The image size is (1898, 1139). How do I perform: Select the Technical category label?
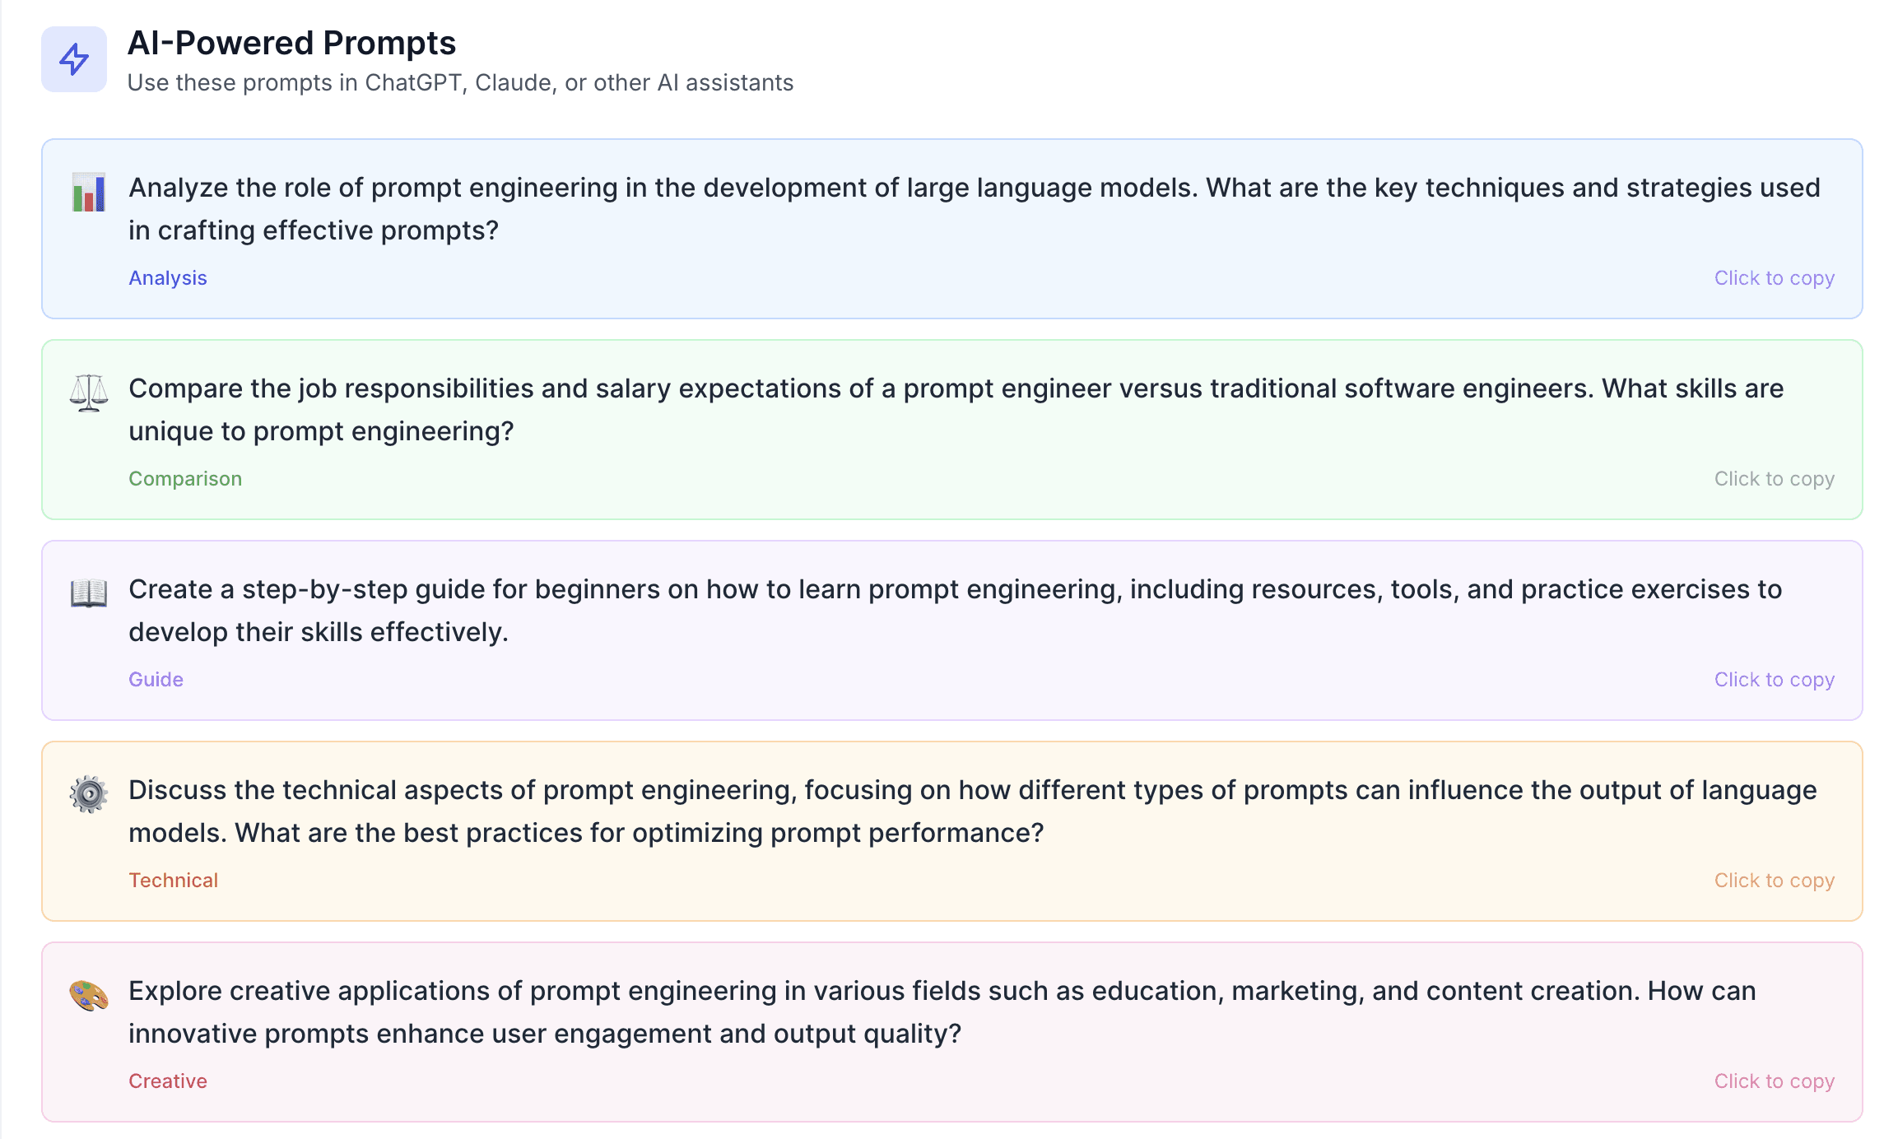tap(174, 880)
